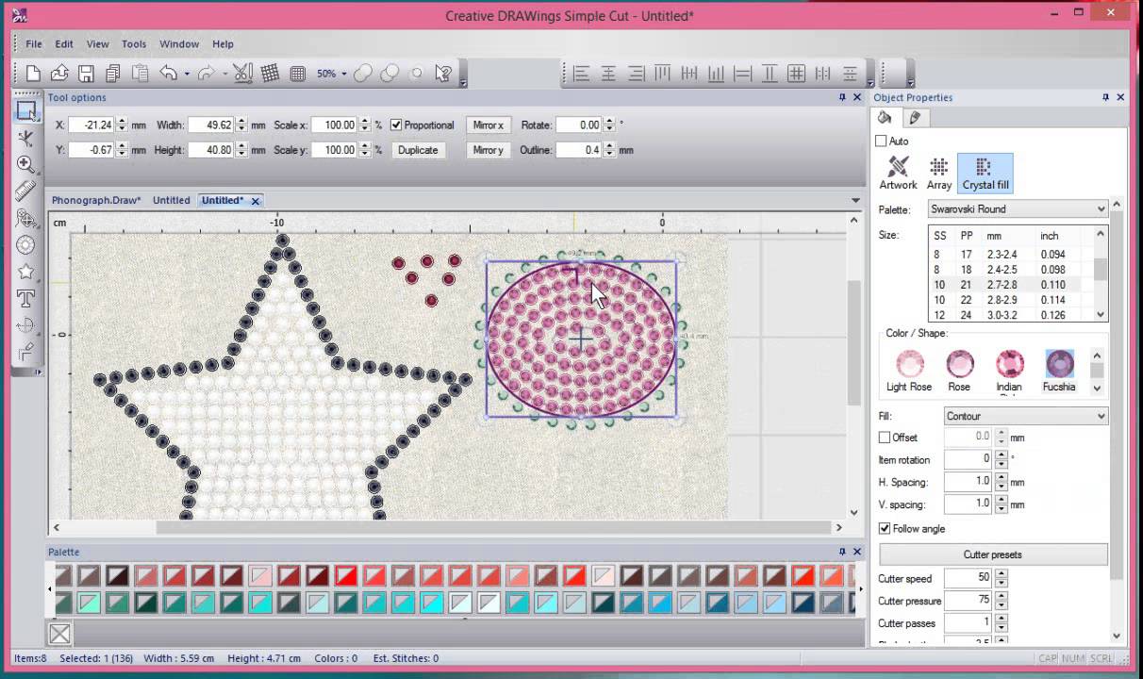Viewport: 1143px width, 679px height.
Task: Open the Fill Contour dropdown
Action: (x=1026, y=416)
